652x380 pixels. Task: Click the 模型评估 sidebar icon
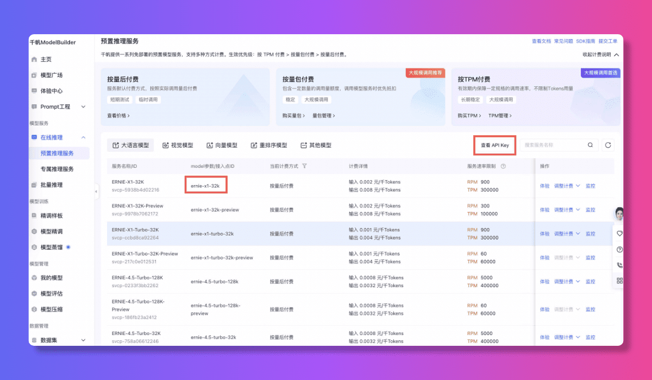[35, 293]
